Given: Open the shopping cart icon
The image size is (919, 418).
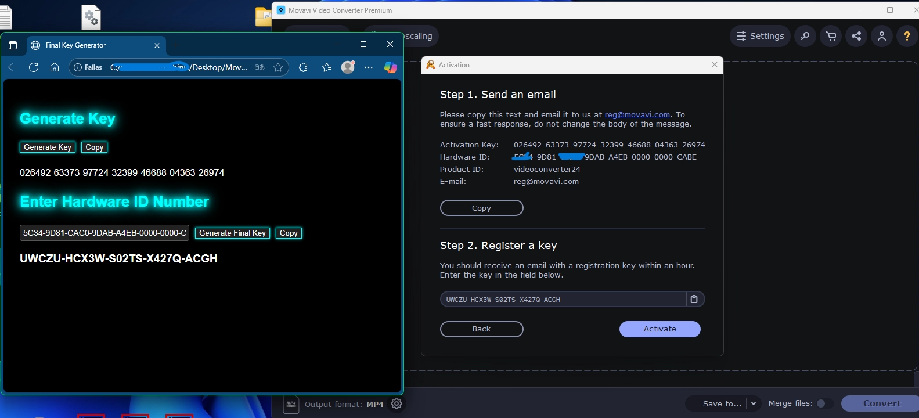Looking at the screenshot, I should [831, 36].
